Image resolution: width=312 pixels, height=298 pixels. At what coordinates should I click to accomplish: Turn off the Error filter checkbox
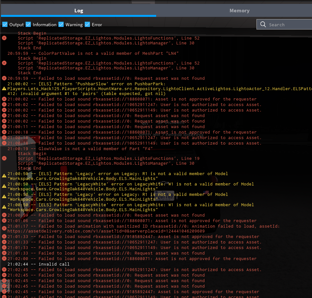pyautogui.click(x=87, y=24)
